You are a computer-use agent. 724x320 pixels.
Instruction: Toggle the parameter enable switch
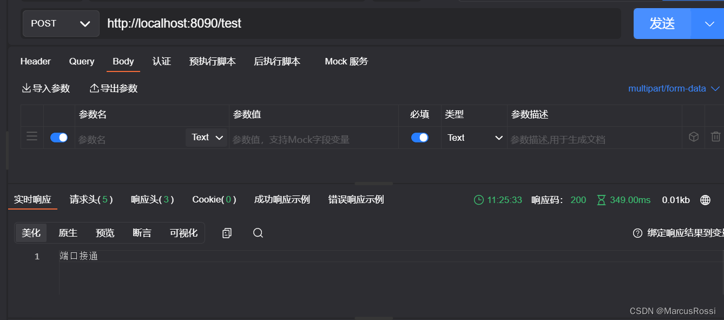pos(59,137)
